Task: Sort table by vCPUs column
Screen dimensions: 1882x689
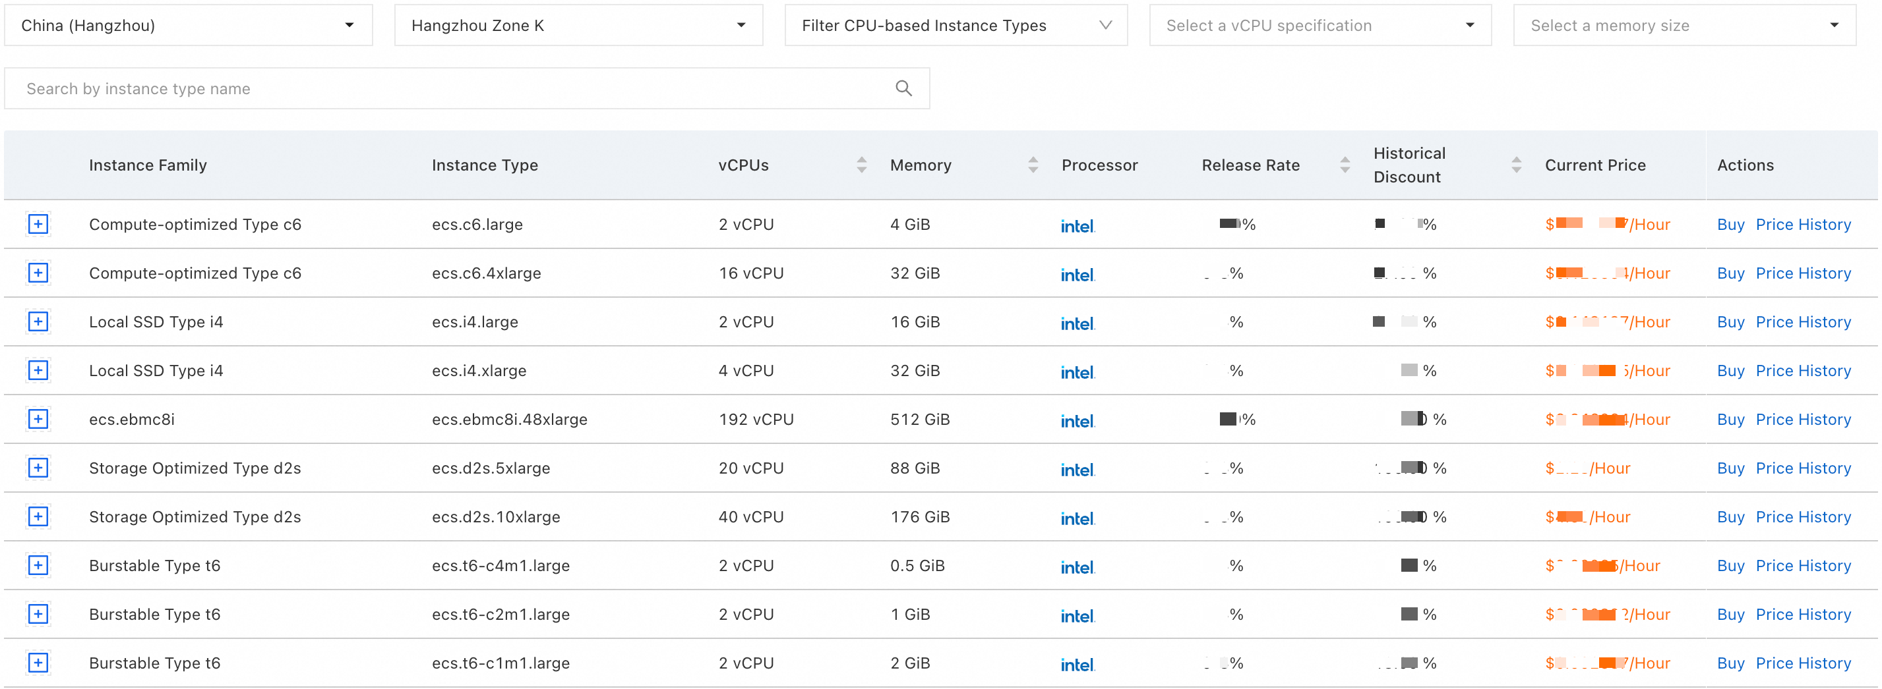Action: coord(861,165)
